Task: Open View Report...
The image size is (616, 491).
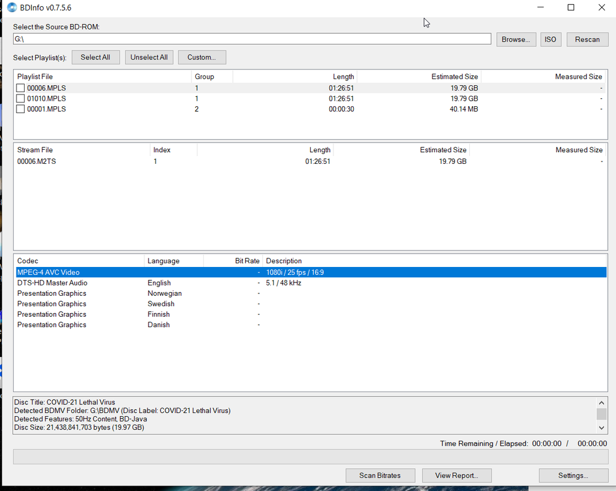Action: point(456,475)
